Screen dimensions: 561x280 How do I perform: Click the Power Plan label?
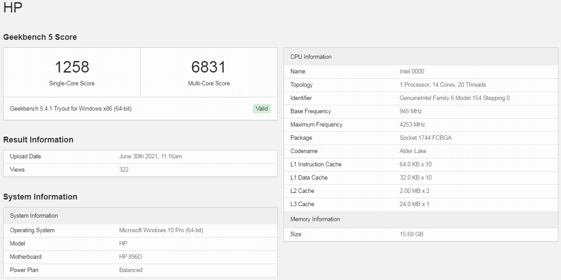25,270
